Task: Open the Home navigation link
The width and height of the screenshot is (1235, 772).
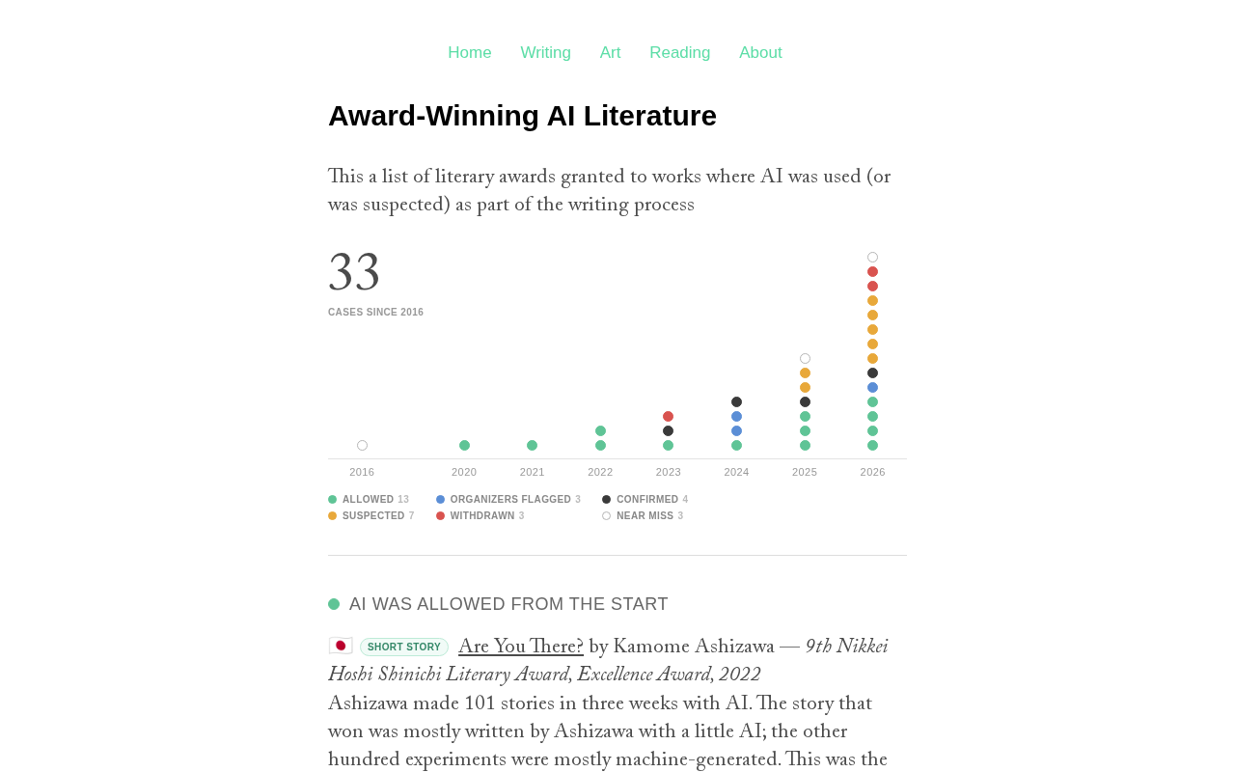Action: coord(470,53)
